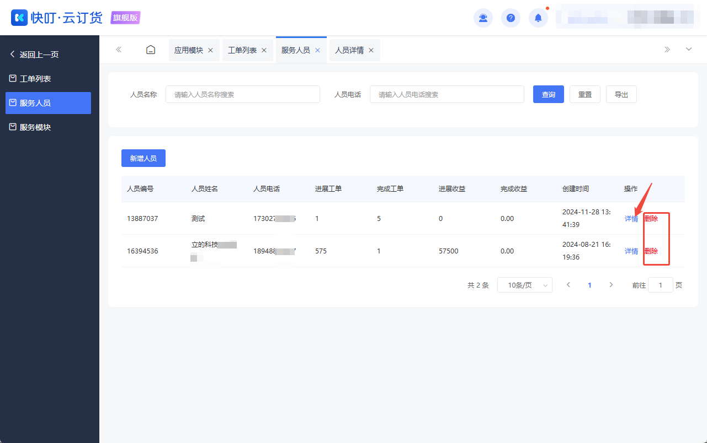The width and height of the screenshot is (707, 443).
Task: Click the 快叮·云订货 logo
Action: click(x=57, y=18)
